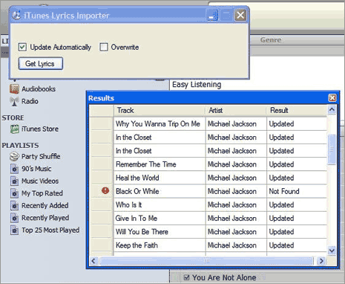The image size is (345, 284).
Task: Open the Music Videos playlist label
Action: point(40,181)
